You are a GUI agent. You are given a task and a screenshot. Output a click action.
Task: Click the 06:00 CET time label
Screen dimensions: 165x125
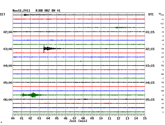coord(8,99)
